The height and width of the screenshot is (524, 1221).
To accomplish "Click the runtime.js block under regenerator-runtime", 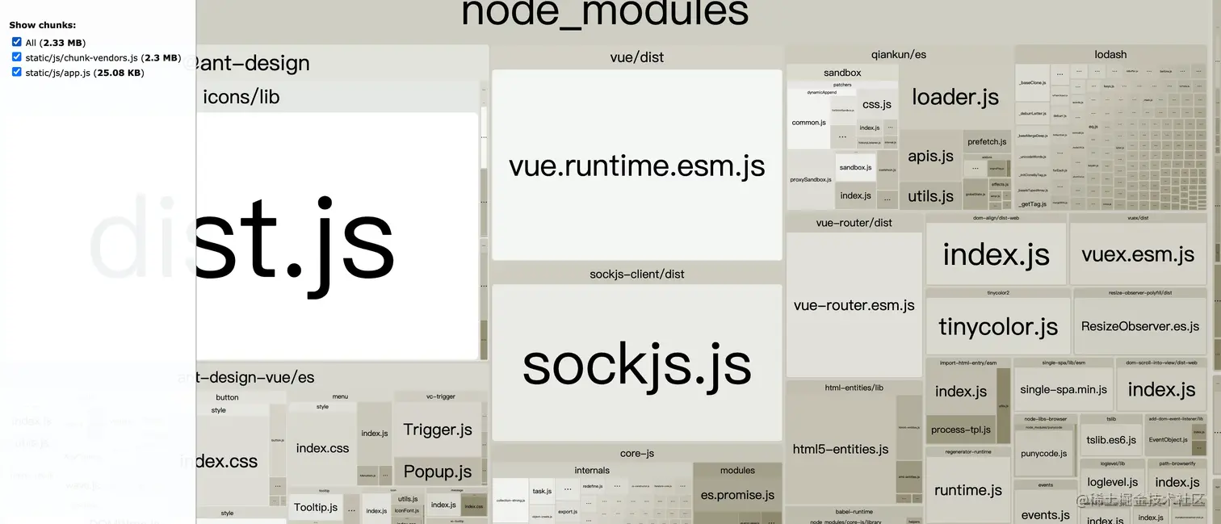I will pos(968,489).
